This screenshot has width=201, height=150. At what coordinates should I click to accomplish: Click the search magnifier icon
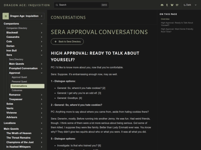tap(57, 5)
